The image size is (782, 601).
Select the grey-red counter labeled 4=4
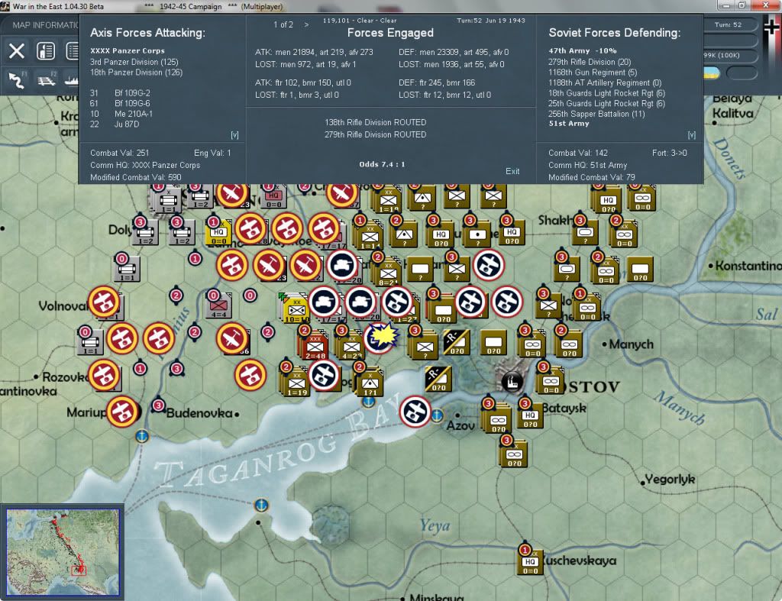click(218, 305)
